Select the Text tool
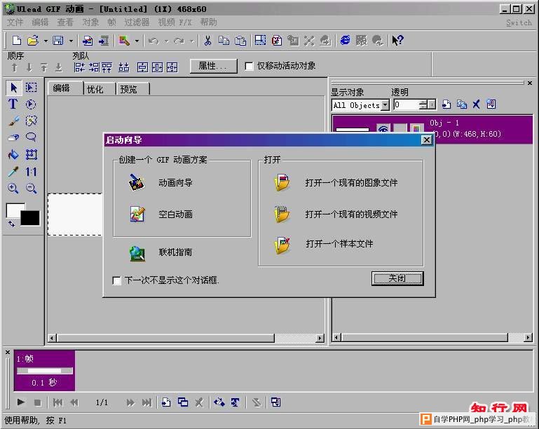Image resolution: width=539 pixels, height=429 pixels. click(13, 104)
